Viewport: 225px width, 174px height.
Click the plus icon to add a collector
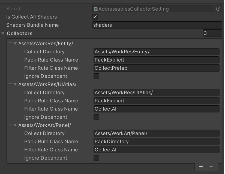(x=201, y=167)
